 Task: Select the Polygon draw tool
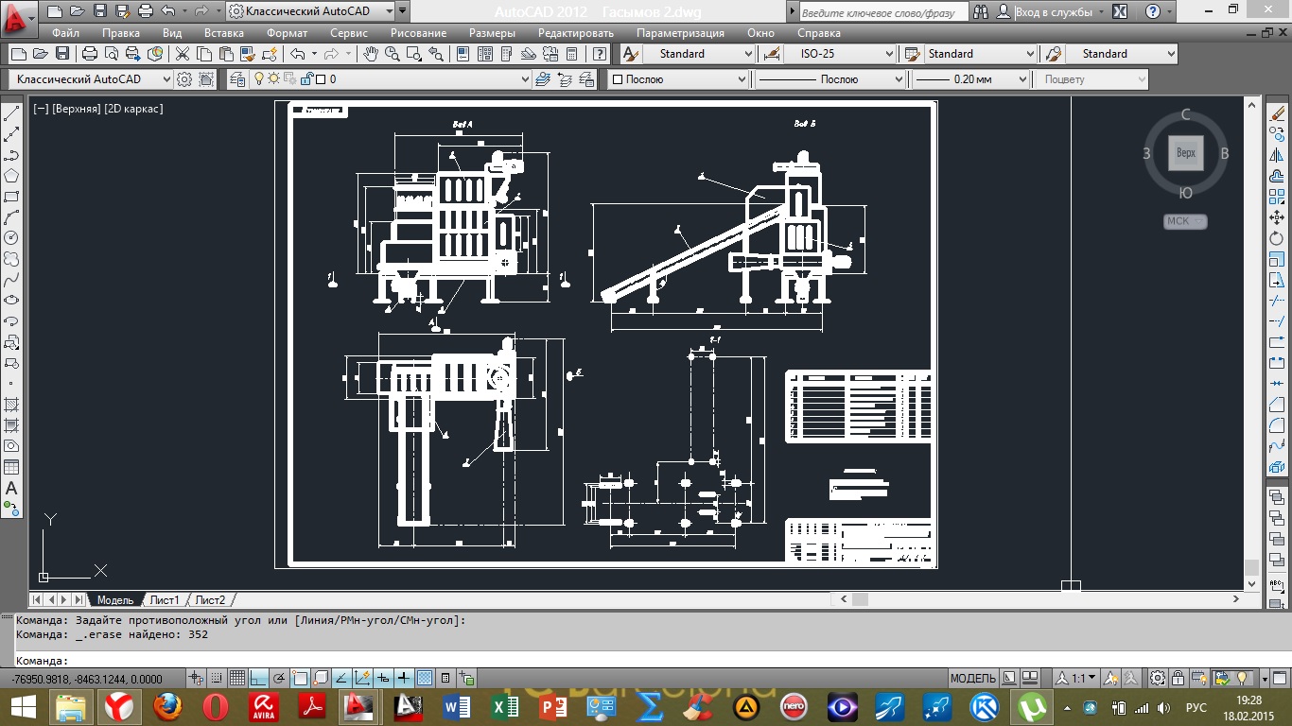tap(12, 176)
